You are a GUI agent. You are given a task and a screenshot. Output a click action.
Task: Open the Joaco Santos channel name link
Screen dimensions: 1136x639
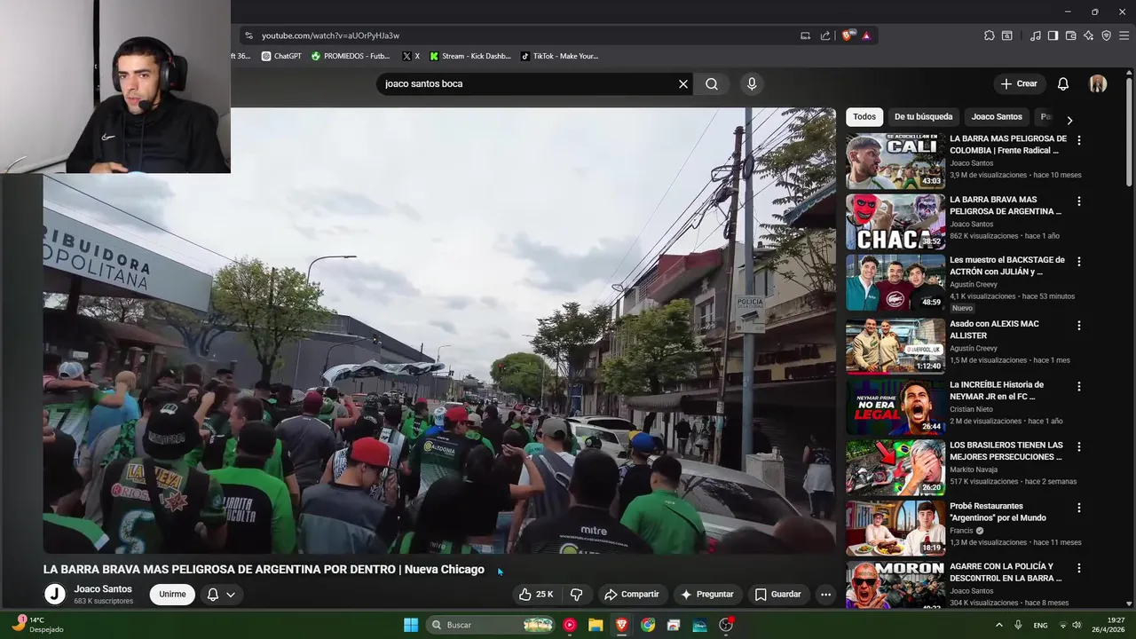point(103,589)
